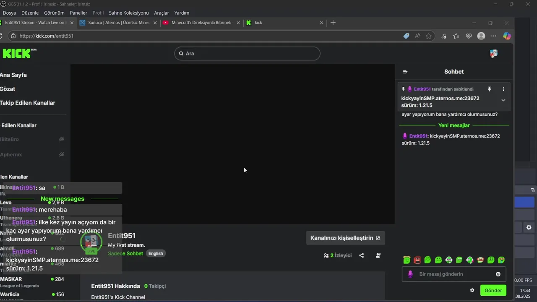Open the Görünüm menu in OBS
The width and height of the screenshot is (537, 302).
coord(55,13)
